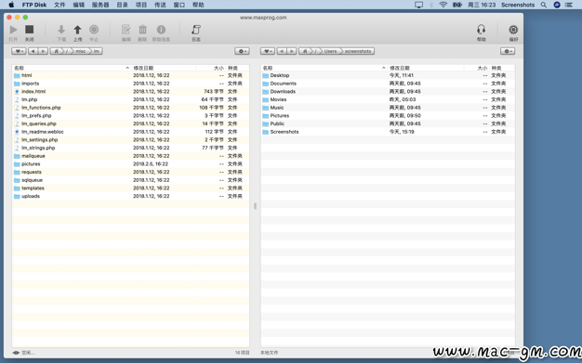Viewport: 582px width, 363px height.
Task: Click the Delete trash icon
Action: [x=142, y=30]
